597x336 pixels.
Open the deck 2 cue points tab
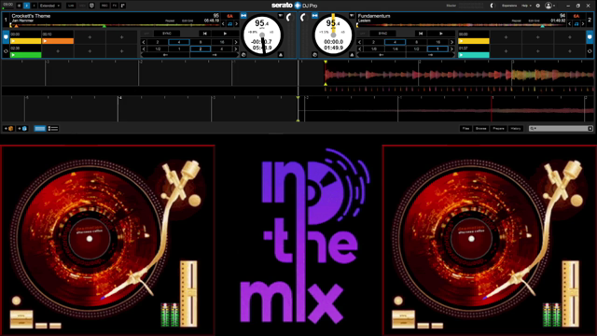coord(590,37)
